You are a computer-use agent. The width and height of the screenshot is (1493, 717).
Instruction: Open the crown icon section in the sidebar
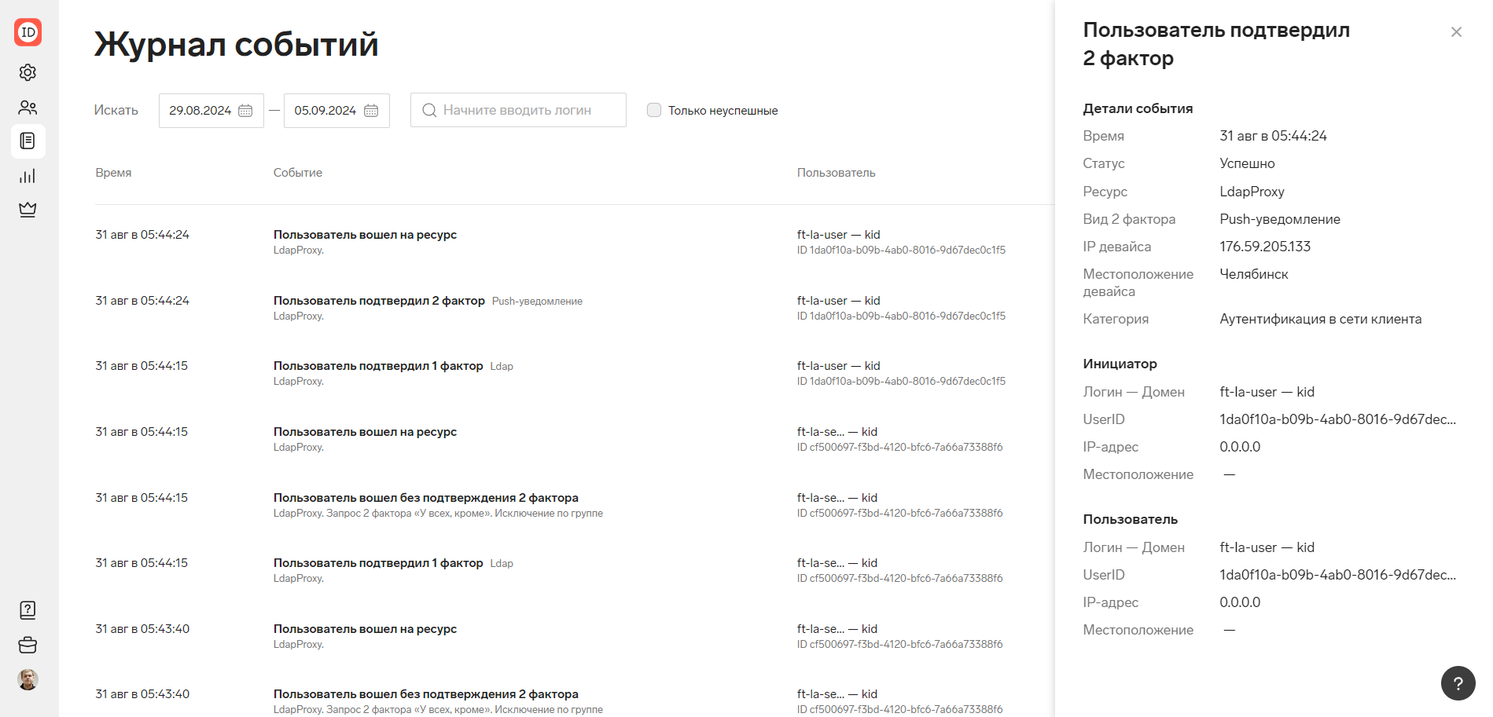pos(28,210)
